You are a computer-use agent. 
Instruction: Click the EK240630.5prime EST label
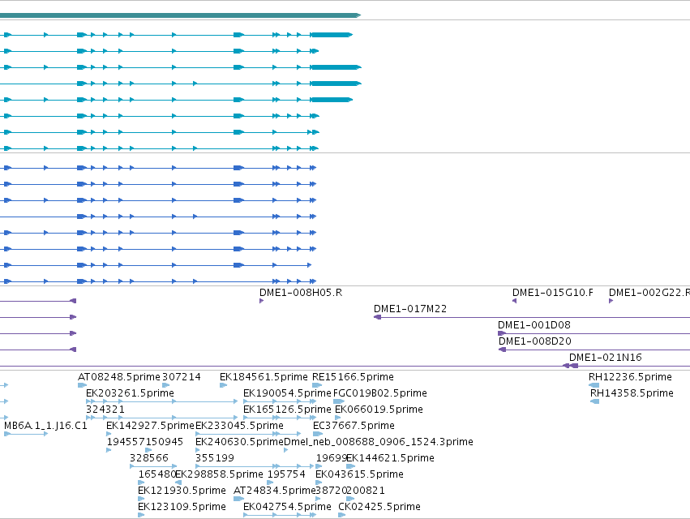tap(239, 442)
